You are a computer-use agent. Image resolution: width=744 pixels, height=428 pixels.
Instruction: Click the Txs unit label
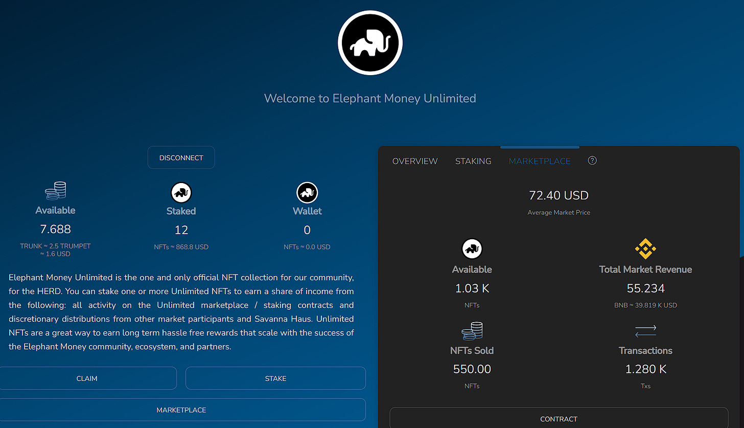[x=645, y=386]
